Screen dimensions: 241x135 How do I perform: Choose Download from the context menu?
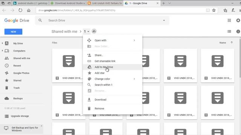click(x=112, y=100)
